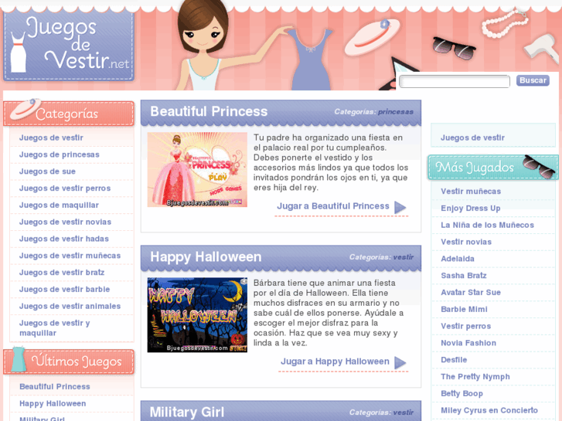Open Happy Halloween in Últimos Juegos list

coord(53,403)
